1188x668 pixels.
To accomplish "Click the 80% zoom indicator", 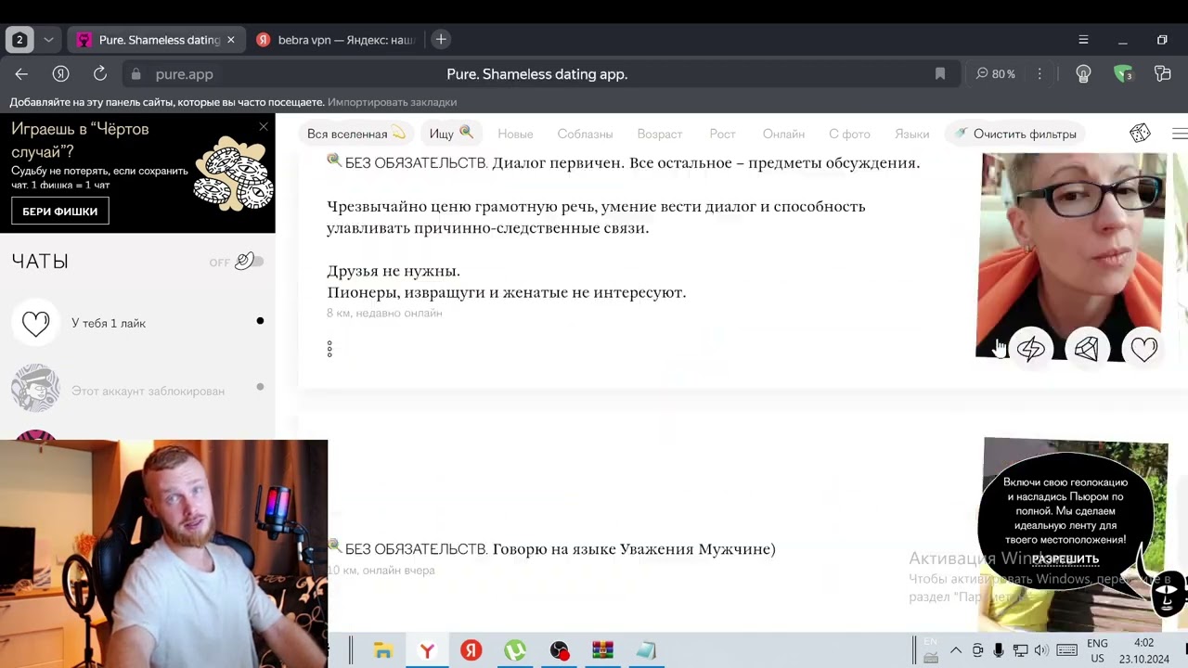I will tap(995, 74).
